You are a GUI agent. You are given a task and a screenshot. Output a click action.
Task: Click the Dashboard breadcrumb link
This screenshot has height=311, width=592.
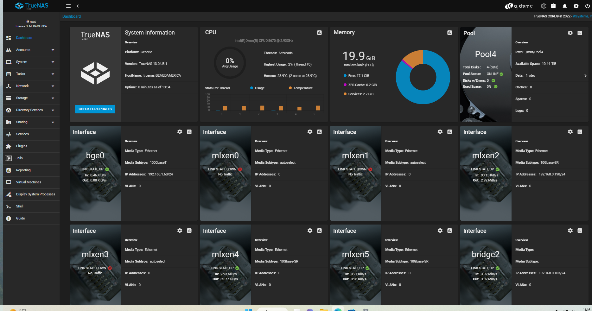tap(72, 16)
